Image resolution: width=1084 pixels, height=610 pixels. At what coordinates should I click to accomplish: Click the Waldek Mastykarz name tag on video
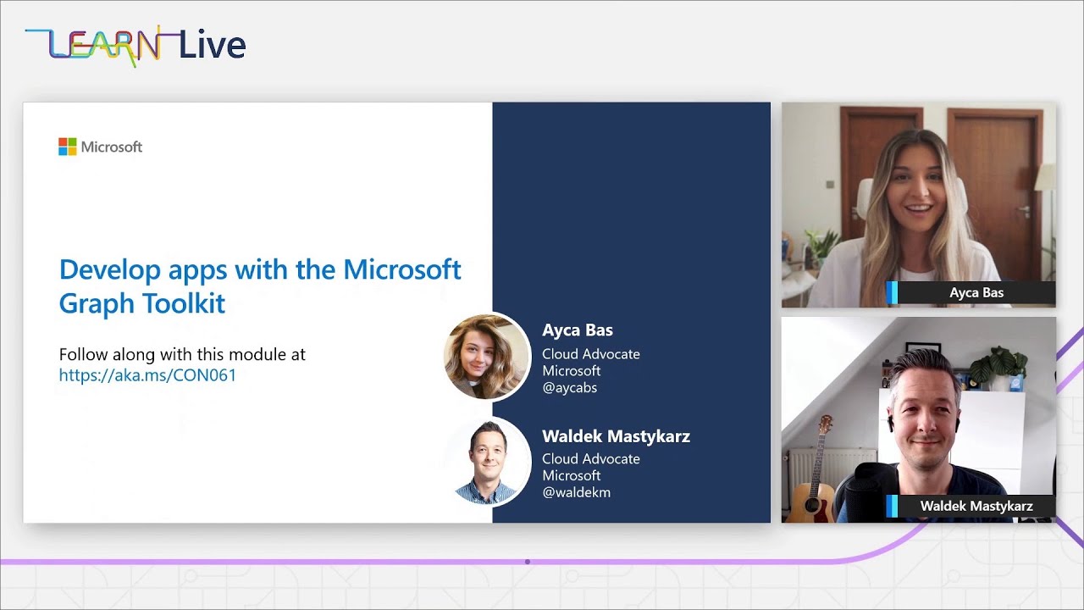coord(971,507)
